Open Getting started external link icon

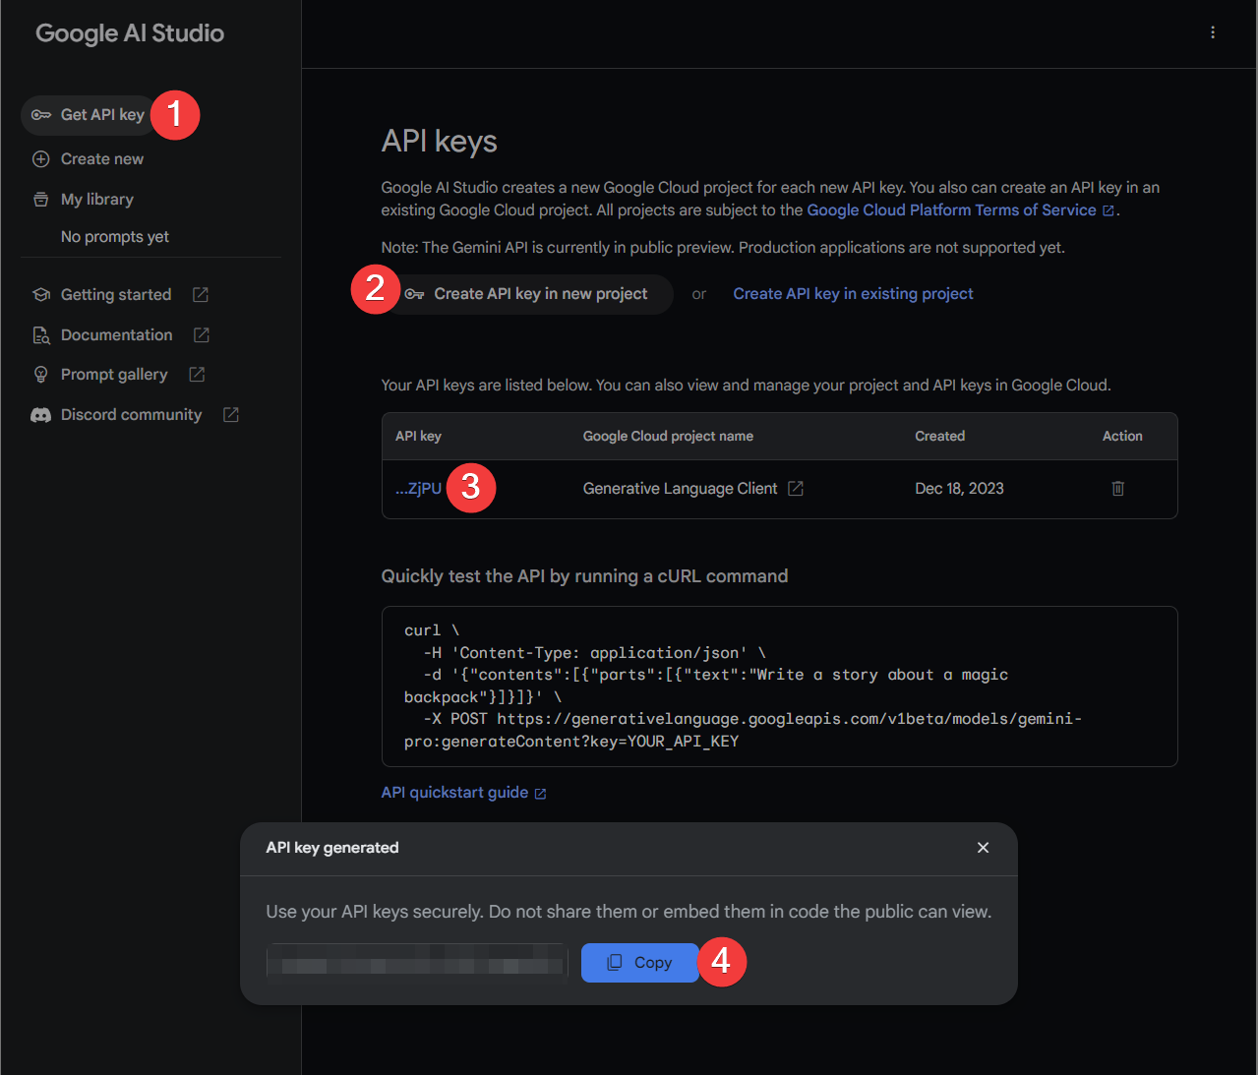201,295
